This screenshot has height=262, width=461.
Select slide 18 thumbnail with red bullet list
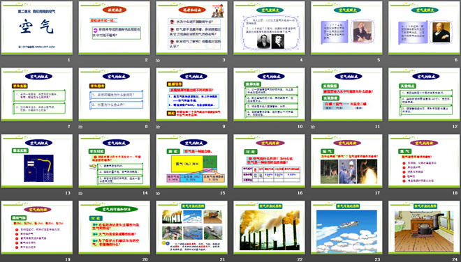(x=424, y=161)
